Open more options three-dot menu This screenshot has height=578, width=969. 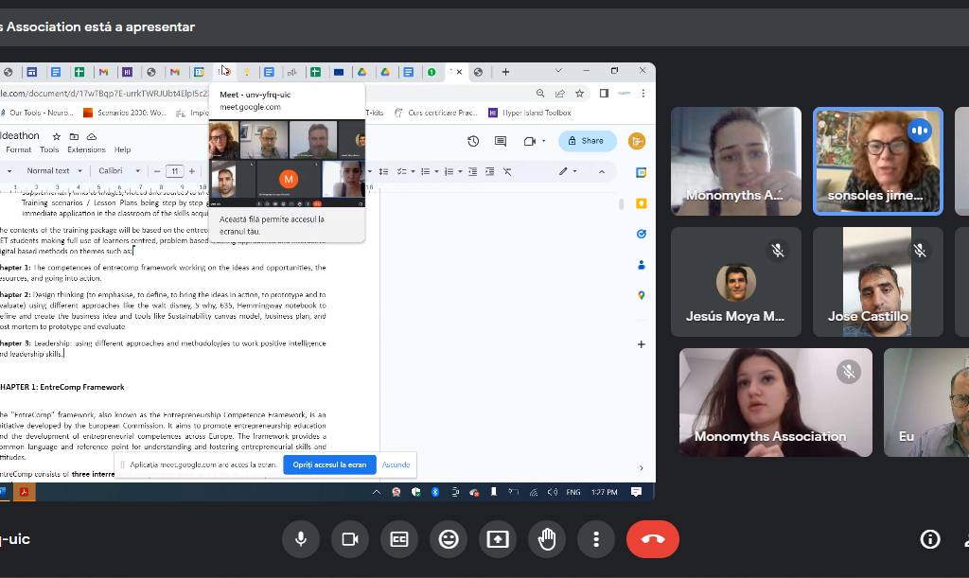(x=596, y=539)
